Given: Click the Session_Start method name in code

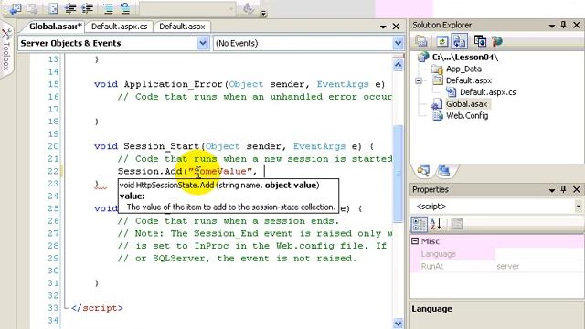Looking at the screenshot, I should 162,146.
